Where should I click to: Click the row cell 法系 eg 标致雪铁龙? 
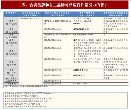(x=11, y=43)
